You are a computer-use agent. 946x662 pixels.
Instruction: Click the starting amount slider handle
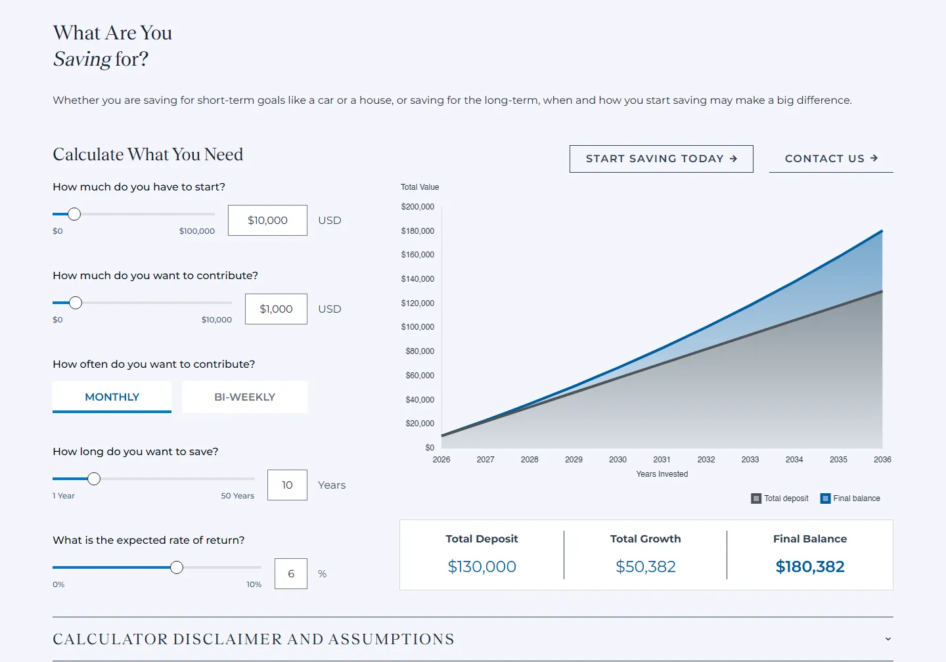(74, 214)
